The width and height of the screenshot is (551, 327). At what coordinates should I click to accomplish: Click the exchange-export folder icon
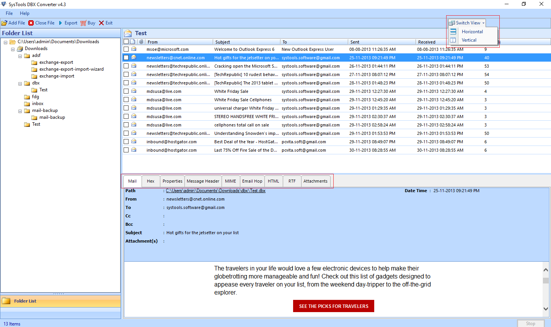[x=34, y=63]
